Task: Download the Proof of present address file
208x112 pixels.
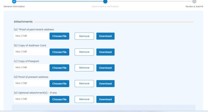Action: tap(105, 83)
